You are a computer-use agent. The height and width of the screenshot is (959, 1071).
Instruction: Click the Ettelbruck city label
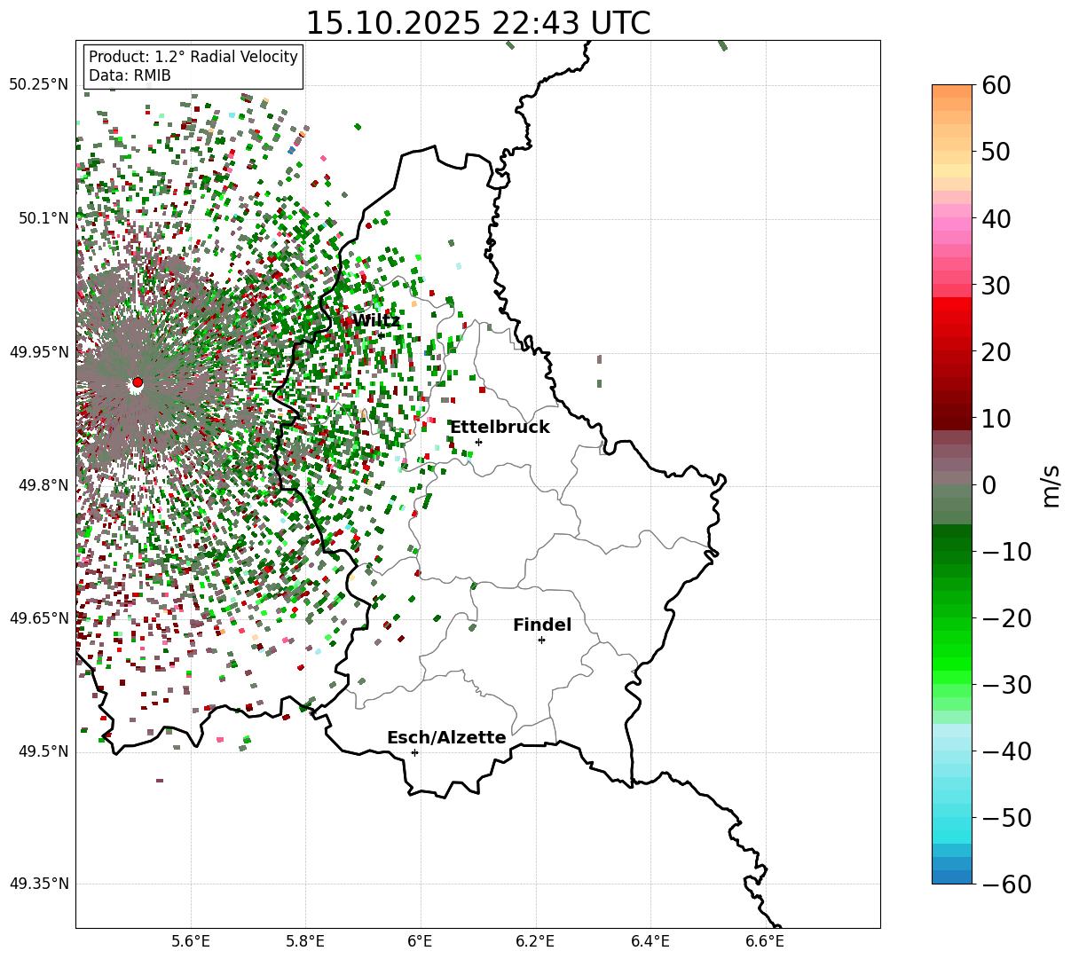500,428
